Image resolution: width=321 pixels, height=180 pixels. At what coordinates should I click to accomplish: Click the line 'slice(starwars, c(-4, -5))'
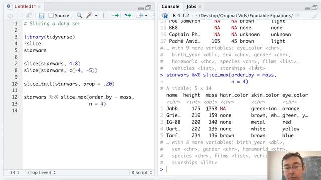[61, 70]
